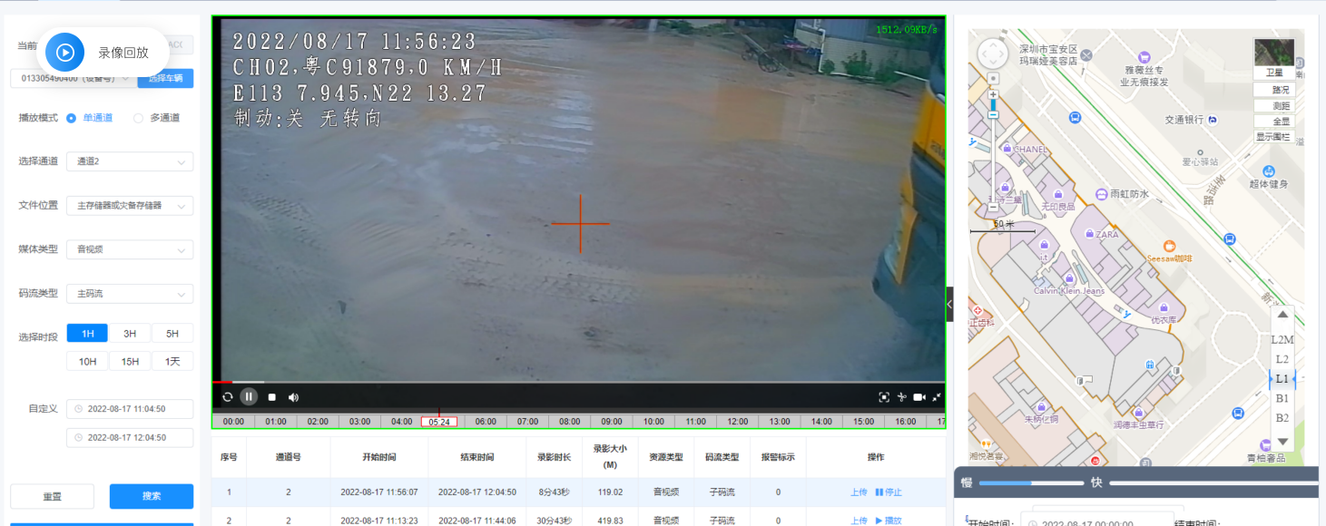Choose floor B1 in map floor selector
The height and width of the screenshot is (526, 1326).
[x=1282, y=398]
